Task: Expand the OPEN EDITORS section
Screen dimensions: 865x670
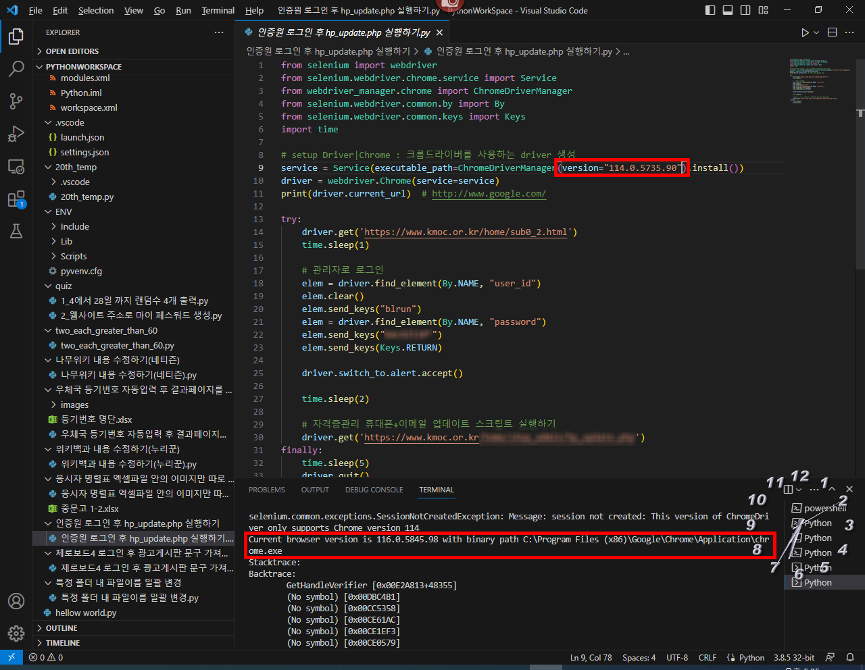Action: click(x=133, y=51)
